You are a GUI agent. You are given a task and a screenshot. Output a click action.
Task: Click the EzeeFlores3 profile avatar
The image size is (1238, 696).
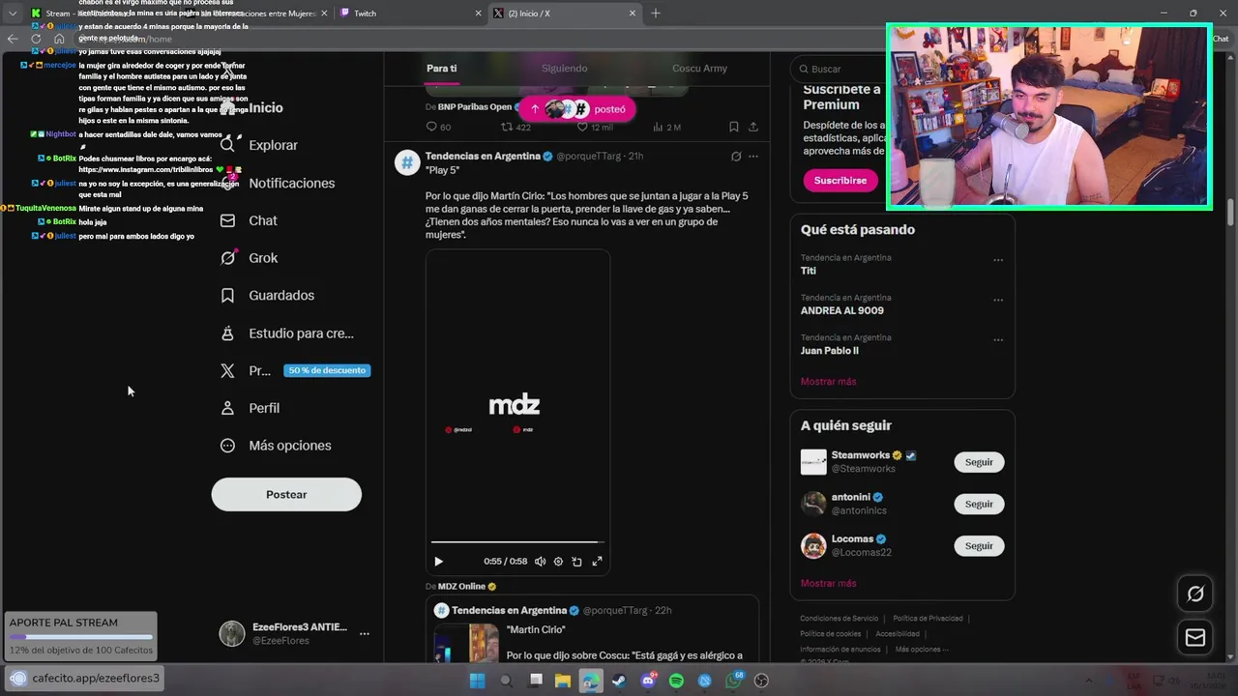(x=232, y=633)
